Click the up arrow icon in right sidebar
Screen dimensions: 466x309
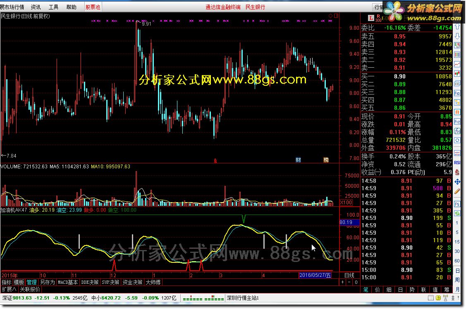tap(457, 27)
